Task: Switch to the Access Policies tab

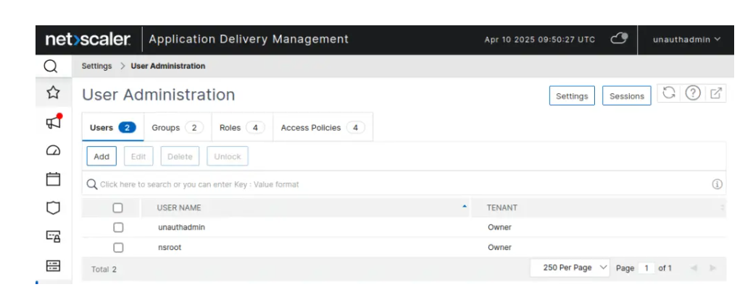Action: tap(323, 127)
